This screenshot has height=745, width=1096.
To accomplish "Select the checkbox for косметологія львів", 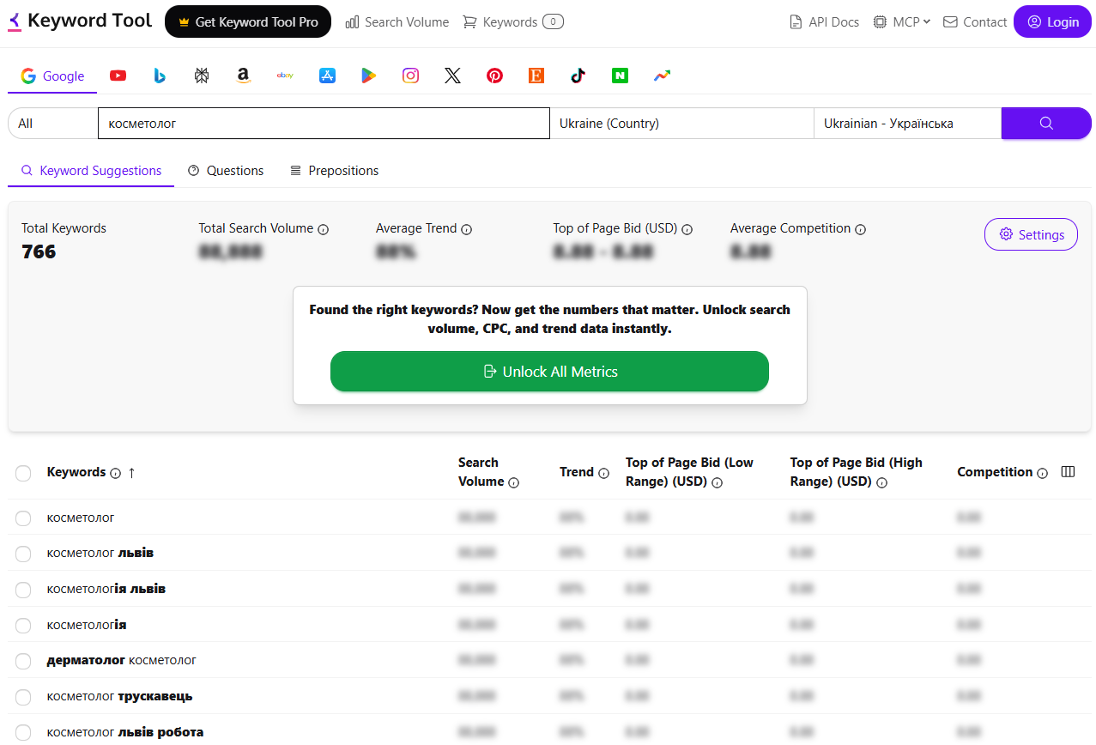I will coord(23,590).
